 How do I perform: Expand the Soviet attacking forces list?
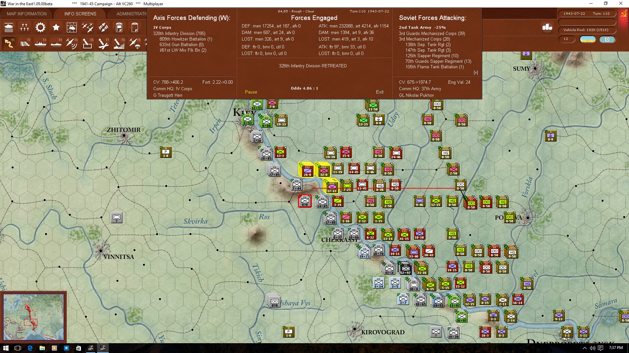tap(476, 73)
